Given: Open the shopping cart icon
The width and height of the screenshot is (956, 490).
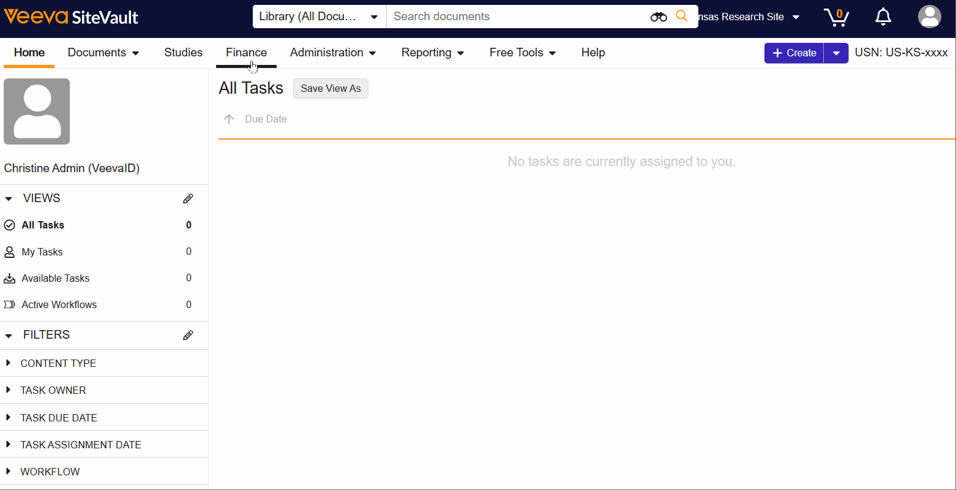Looking at the screenshot, I should pos(836,17).
